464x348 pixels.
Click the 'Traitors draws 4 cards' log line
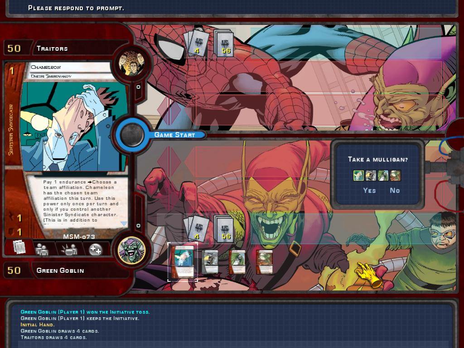pos(54,337)
